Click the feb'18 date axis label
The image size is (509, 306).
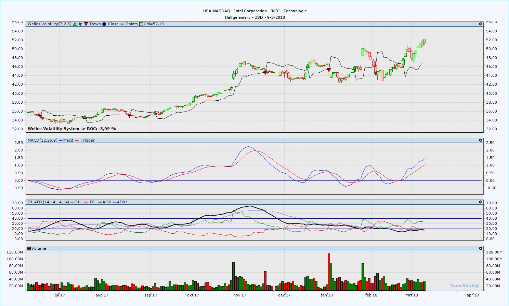click(371, 295)
